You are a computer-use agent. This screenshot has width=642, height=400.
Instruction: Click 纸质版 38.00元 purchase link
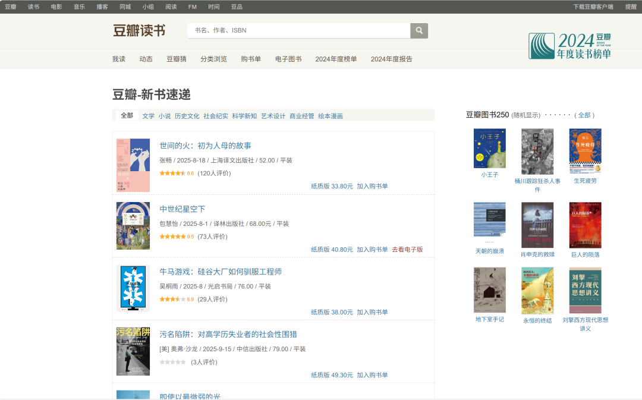coord(332,312)
